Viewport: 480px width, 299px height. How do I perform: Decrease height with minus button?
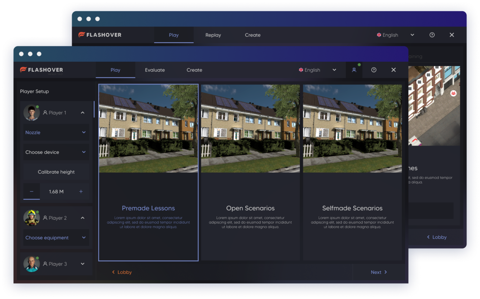click(32, 191)
